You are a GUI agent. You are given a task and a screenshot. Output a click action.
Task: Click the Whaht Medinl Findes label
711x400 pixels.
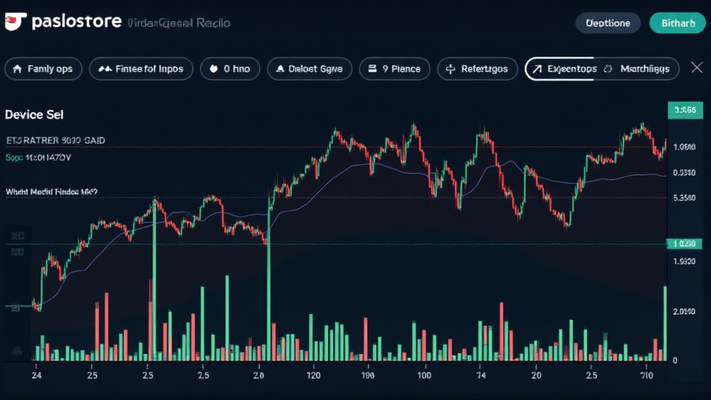[x=51, y=191]
